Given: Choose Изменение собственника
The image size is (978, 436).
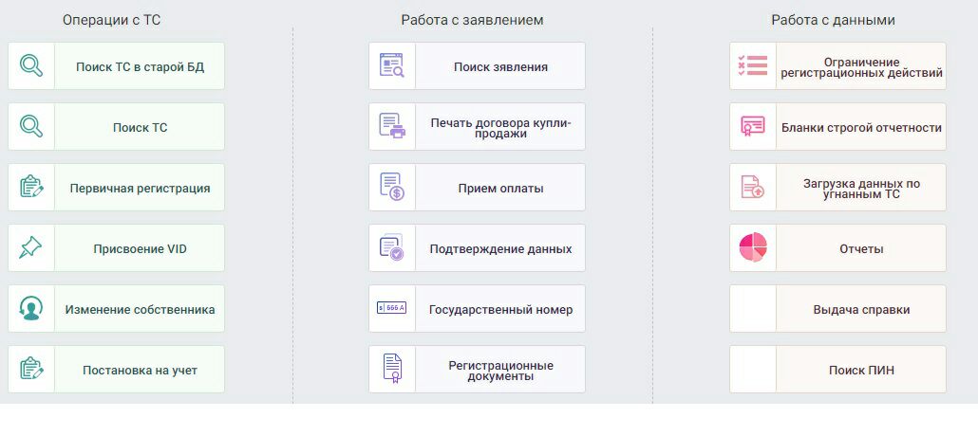Looking at the screenshot, I should click(116, 308).
